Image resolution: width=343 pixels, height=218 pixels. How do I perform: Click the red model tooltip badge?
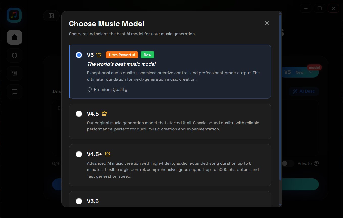coord(314,67)
